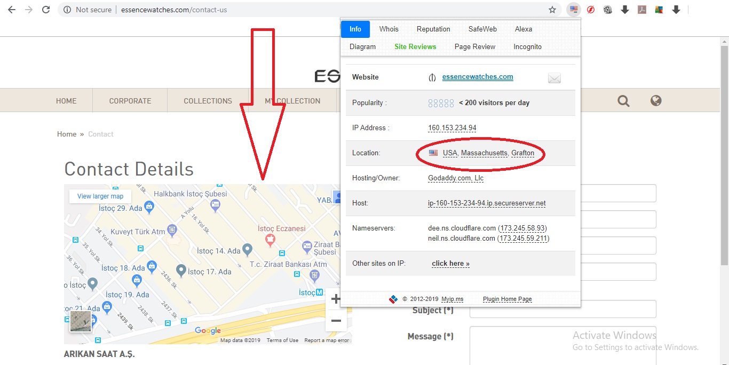Open the site search magnifier icon
This screenshot has height=365, width=729.
coord(623,100)
